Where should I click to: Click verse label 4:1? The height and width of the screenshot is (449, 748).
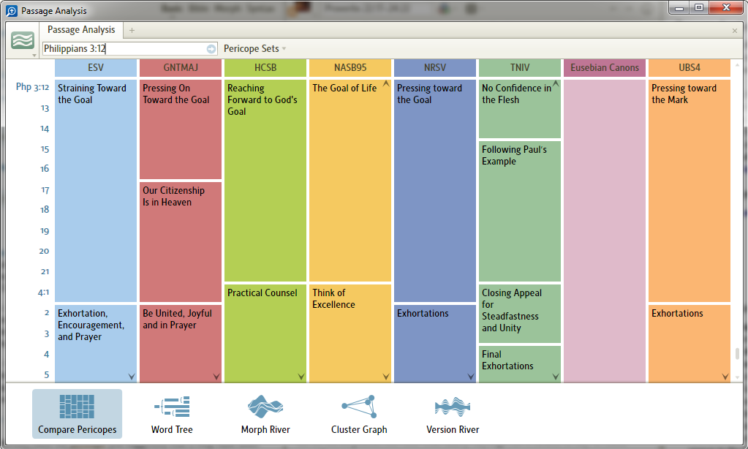[x=43, y=292]
